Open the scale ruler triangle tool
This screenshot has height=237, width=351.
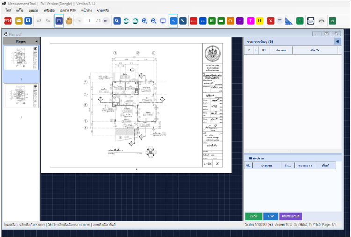pos(289,21)
